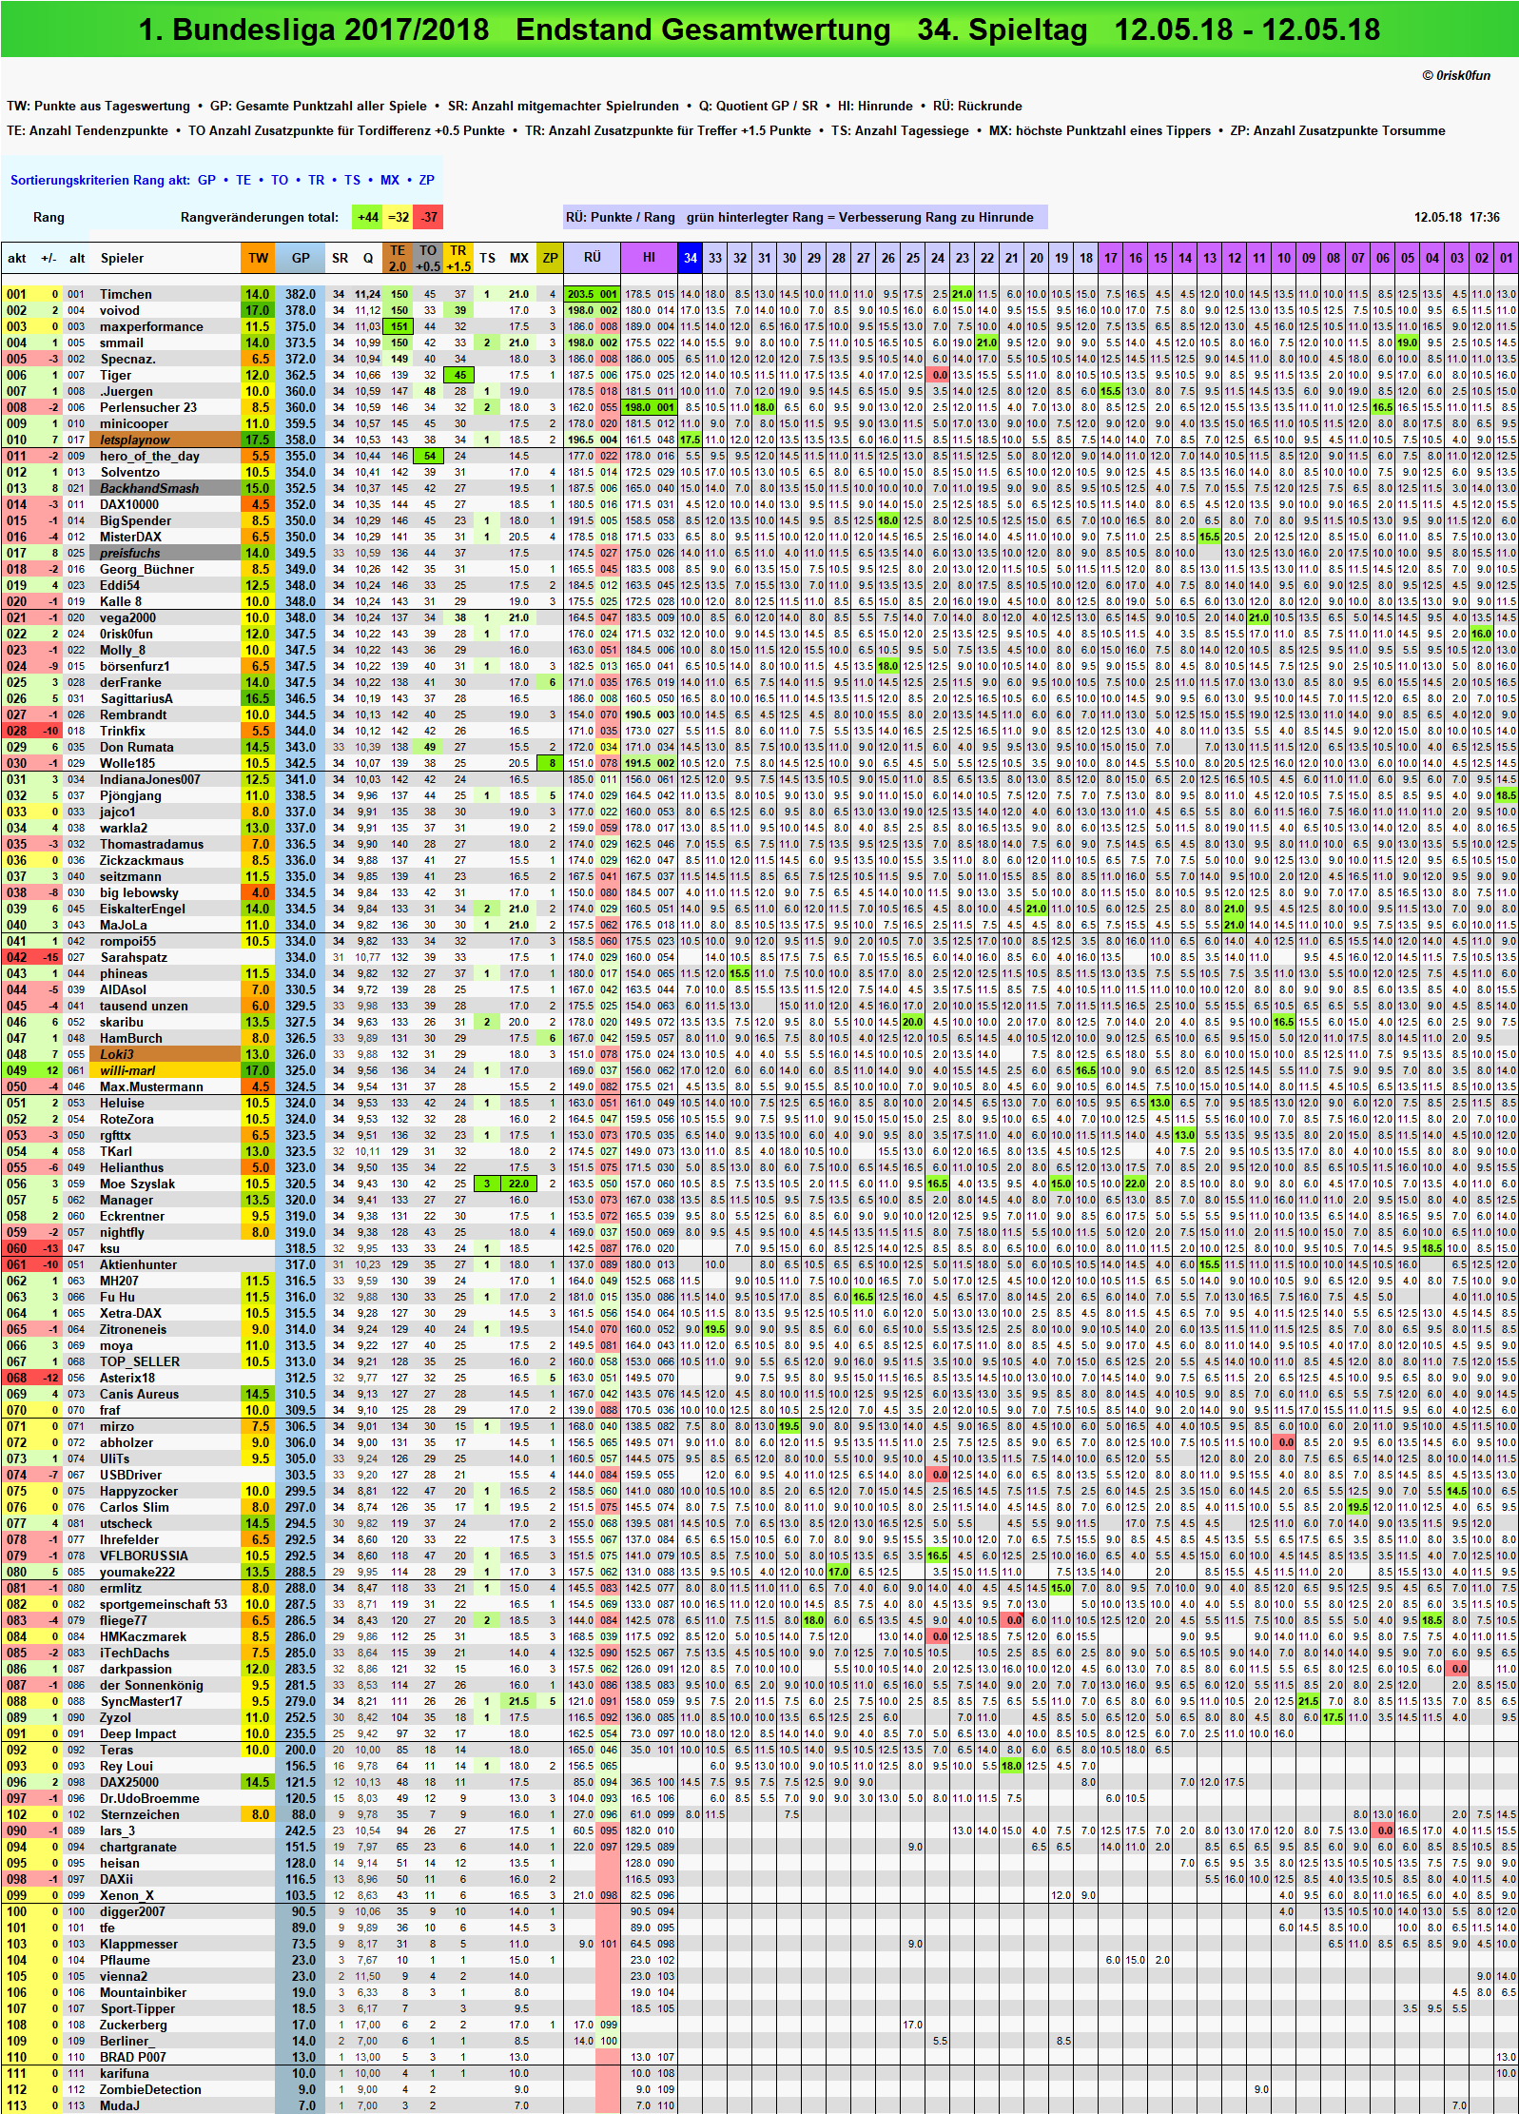Click Timchen's GP value 382.0

click(301, 295)
